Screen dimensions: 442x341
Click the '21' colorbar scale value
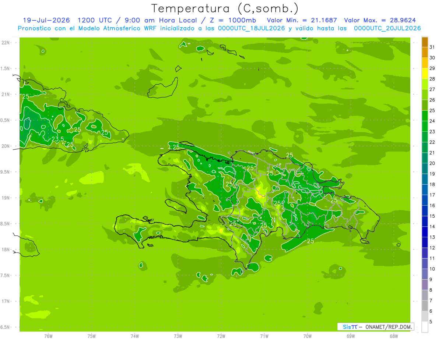pos(432,153)
